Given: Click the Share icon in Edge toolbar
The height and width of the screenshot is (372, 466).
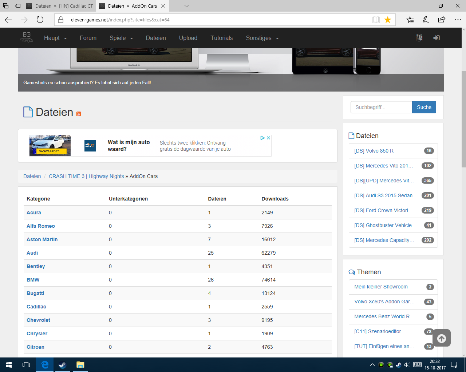Looking at the screenshot, I should point(442,20).
